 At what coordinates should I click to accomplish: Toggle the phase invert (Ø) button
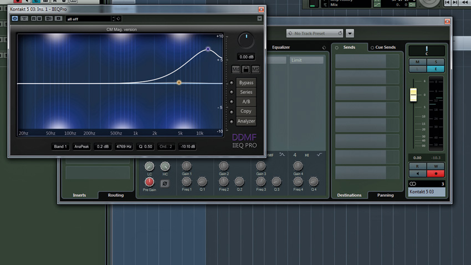click(x=165, y=184)
